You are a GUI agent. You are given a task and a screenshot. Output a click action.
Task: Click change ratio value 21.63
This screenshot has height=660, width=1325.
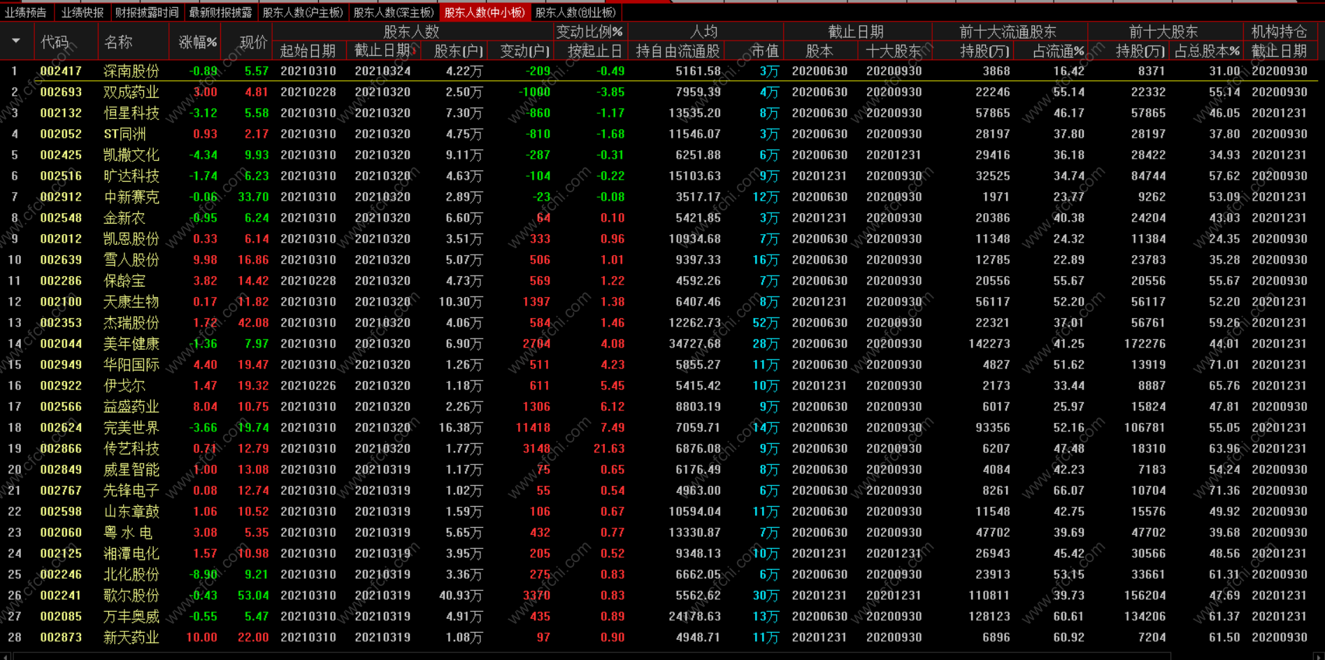(x=609, y=449)
